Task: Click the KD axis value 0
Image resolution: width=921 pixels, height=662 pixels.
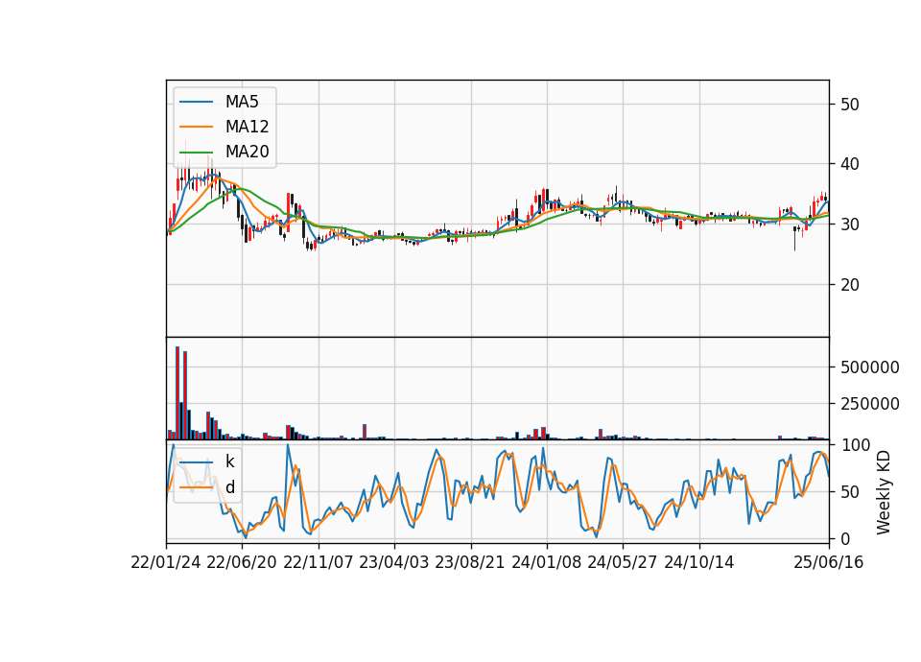Action: click(846, 538)
